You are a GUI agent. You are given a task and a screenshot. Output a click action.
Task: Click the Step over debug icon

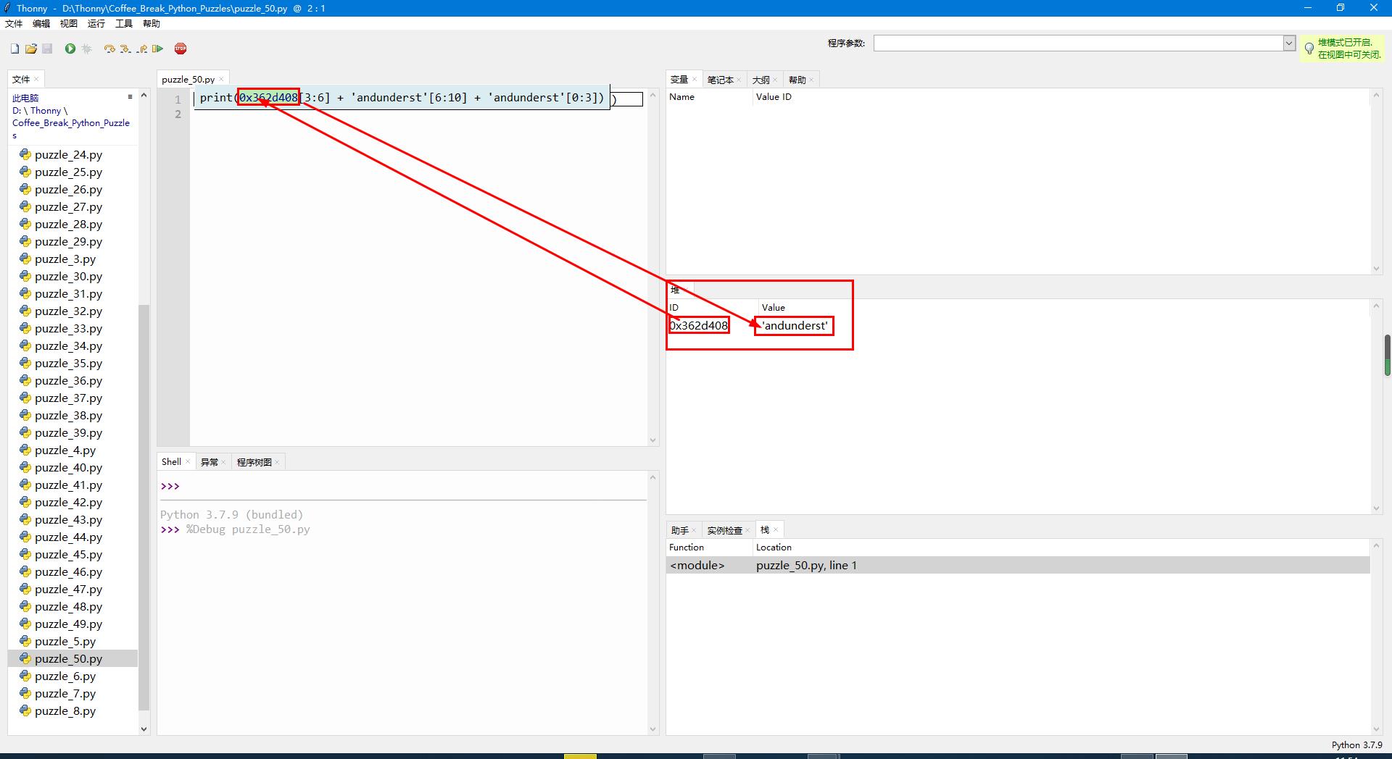[109, 49]
